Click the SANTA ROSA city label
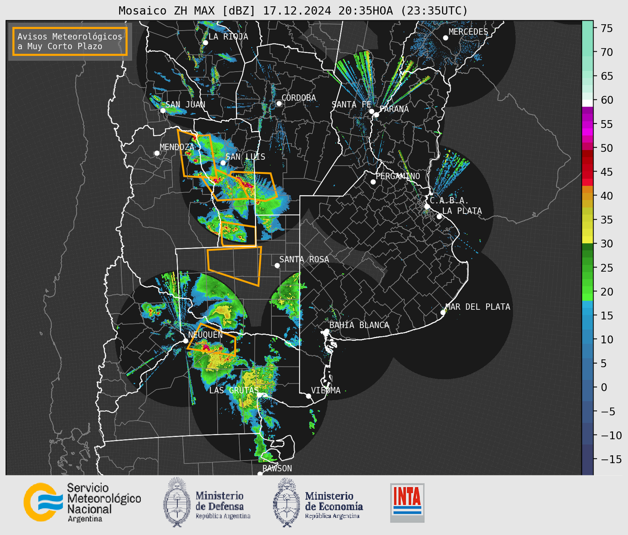The width and height of the screenshot is (628, 535). point(304,259)
